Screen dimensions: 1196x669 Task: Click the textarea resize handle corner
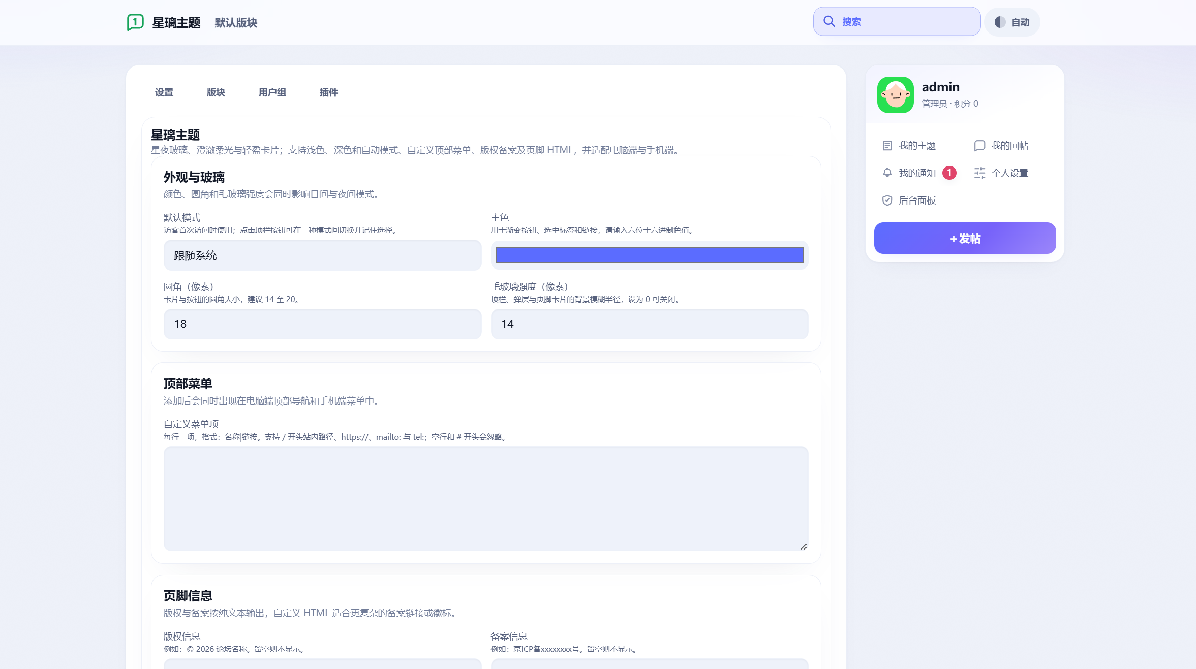tap(804, 546)
